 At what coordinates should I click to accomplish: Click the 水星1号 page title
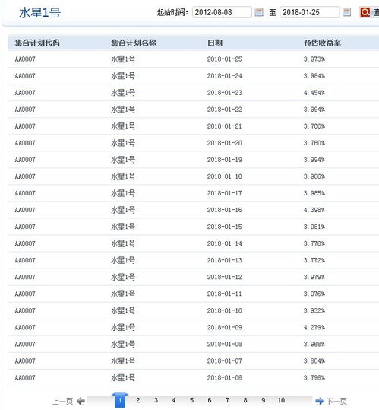pyautogui.click(x=39, y=12)
